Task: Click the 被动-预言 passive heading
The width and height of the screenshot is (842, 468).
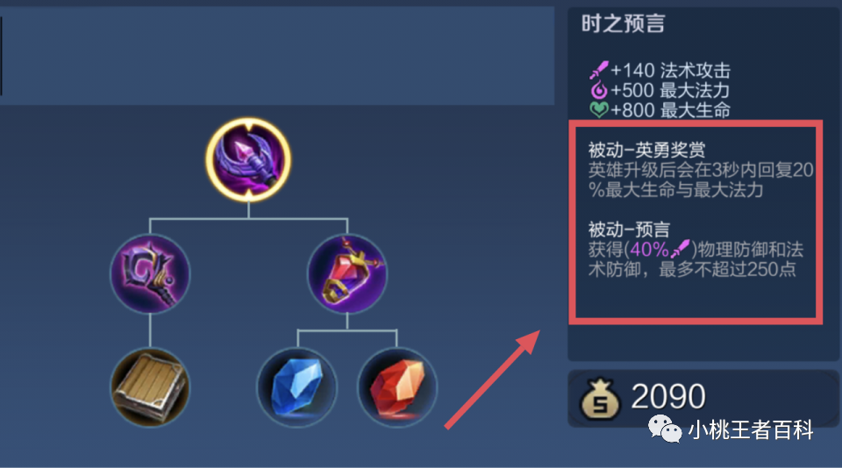Action: (x=629, y=229)
